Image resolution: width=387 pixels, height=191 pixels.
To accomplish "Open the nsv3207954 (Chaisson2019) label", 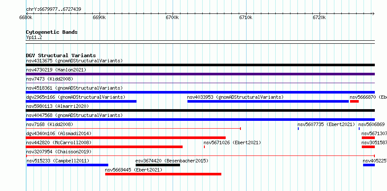I will tap(59, 152).
